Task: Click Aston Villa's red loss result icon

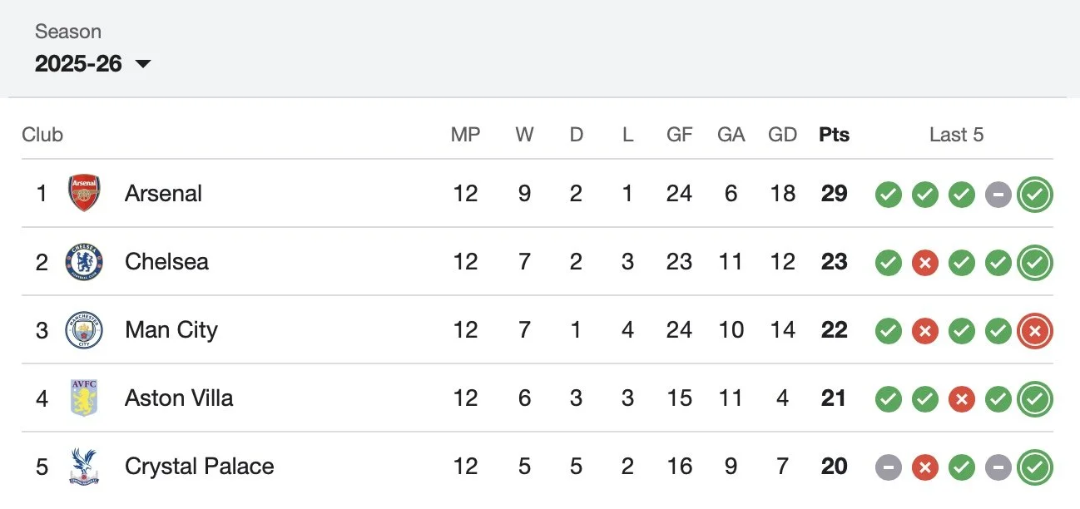Action: point(961,399)
